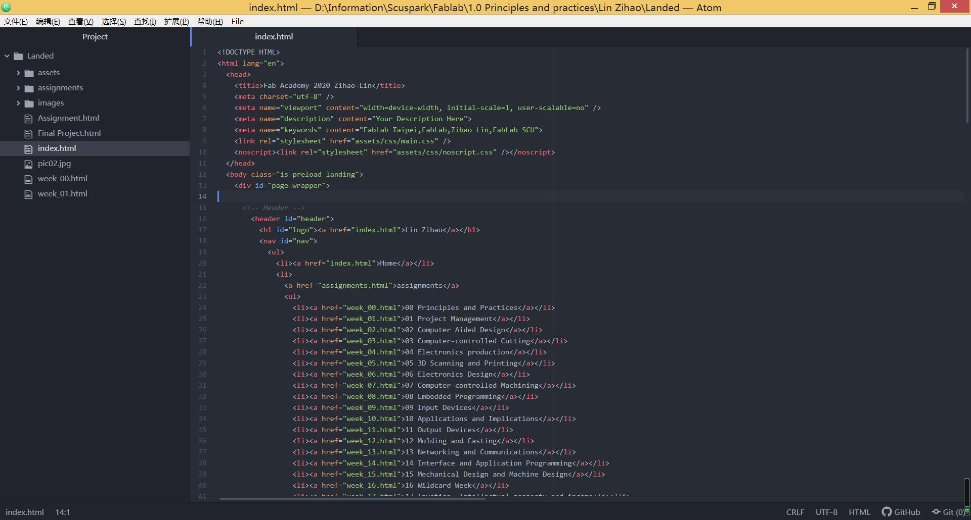Click the 14:1 cursor position indicator
Image resolution: width=971 pixels, height=520 pixels.
(x=63, y=512)
